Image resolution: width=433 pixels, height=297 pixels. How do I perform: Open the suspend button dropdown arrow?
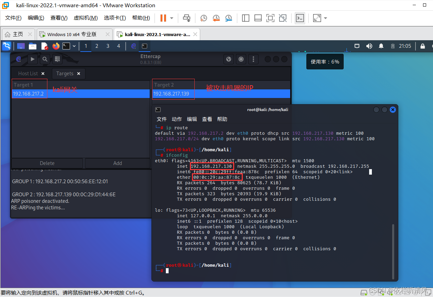(172, 18)
